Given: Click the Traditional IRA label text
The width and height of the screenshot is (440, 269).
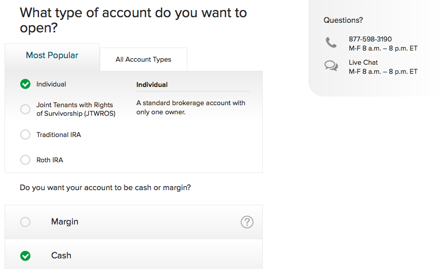Looking at the screenshot, I should tap(59, 135).
